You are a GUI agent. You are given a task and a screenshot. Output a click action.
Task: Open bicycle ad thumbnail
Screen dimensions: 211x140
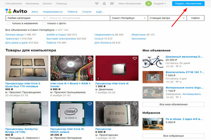click(x=153, y=62)
